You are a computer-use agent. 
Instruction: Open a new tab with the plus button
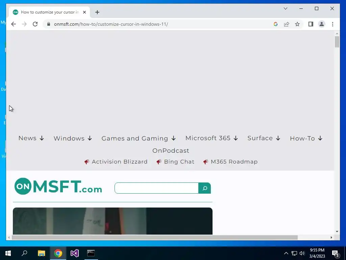(x=97, y=12)
